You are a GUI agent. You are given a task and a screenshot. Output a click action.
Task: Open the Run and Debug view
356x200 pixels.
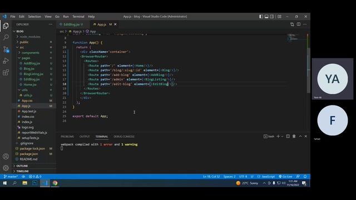click(x=6, y=61)
